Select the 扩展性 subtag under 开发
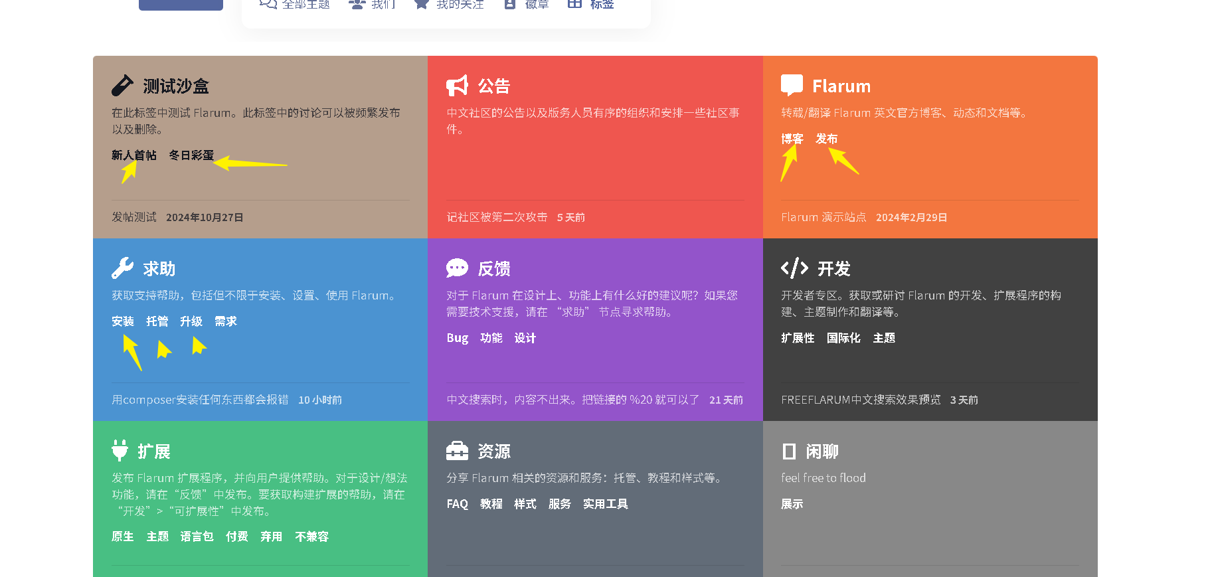This screenshot has height=577, width=1212. (798, 338)
